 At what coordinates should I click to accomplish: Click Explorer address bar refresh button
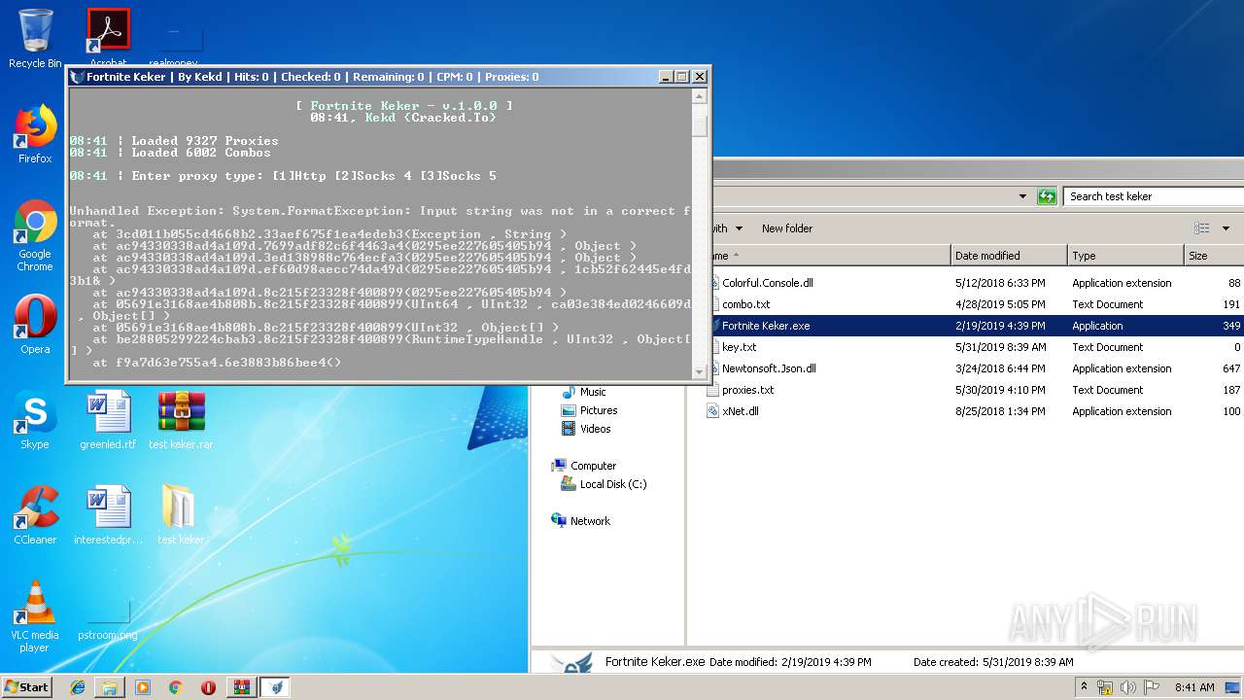click(x=1047, y=196)
